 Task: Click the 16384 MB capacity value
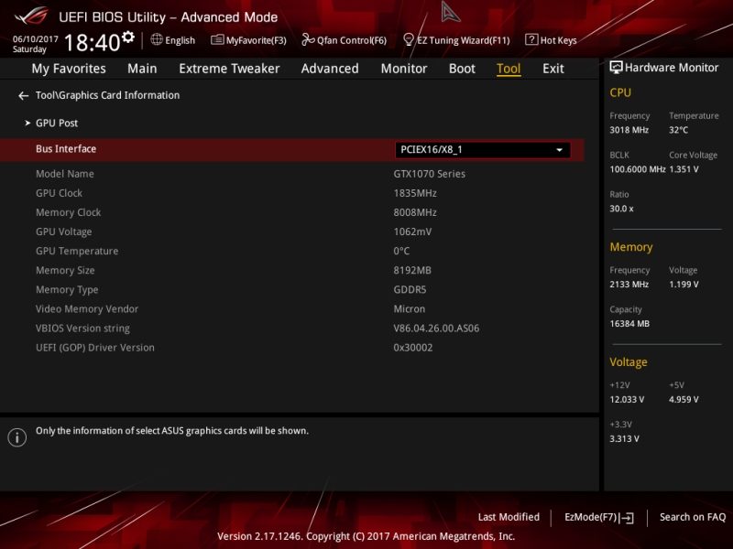point(629,324)
